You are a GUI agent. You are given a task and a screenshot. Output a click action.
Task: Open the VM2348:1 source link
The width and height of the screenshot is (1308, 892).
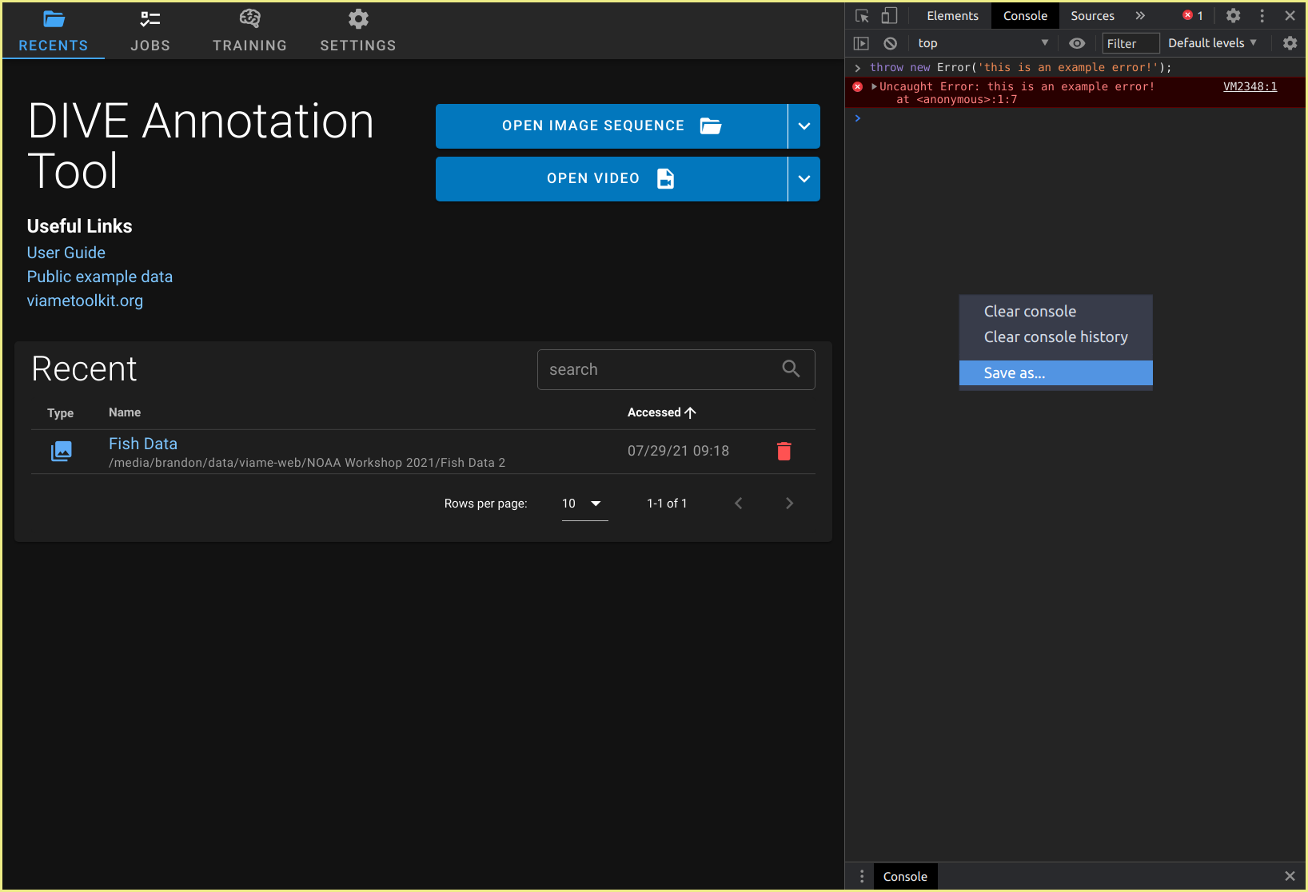coord(1250,86)
